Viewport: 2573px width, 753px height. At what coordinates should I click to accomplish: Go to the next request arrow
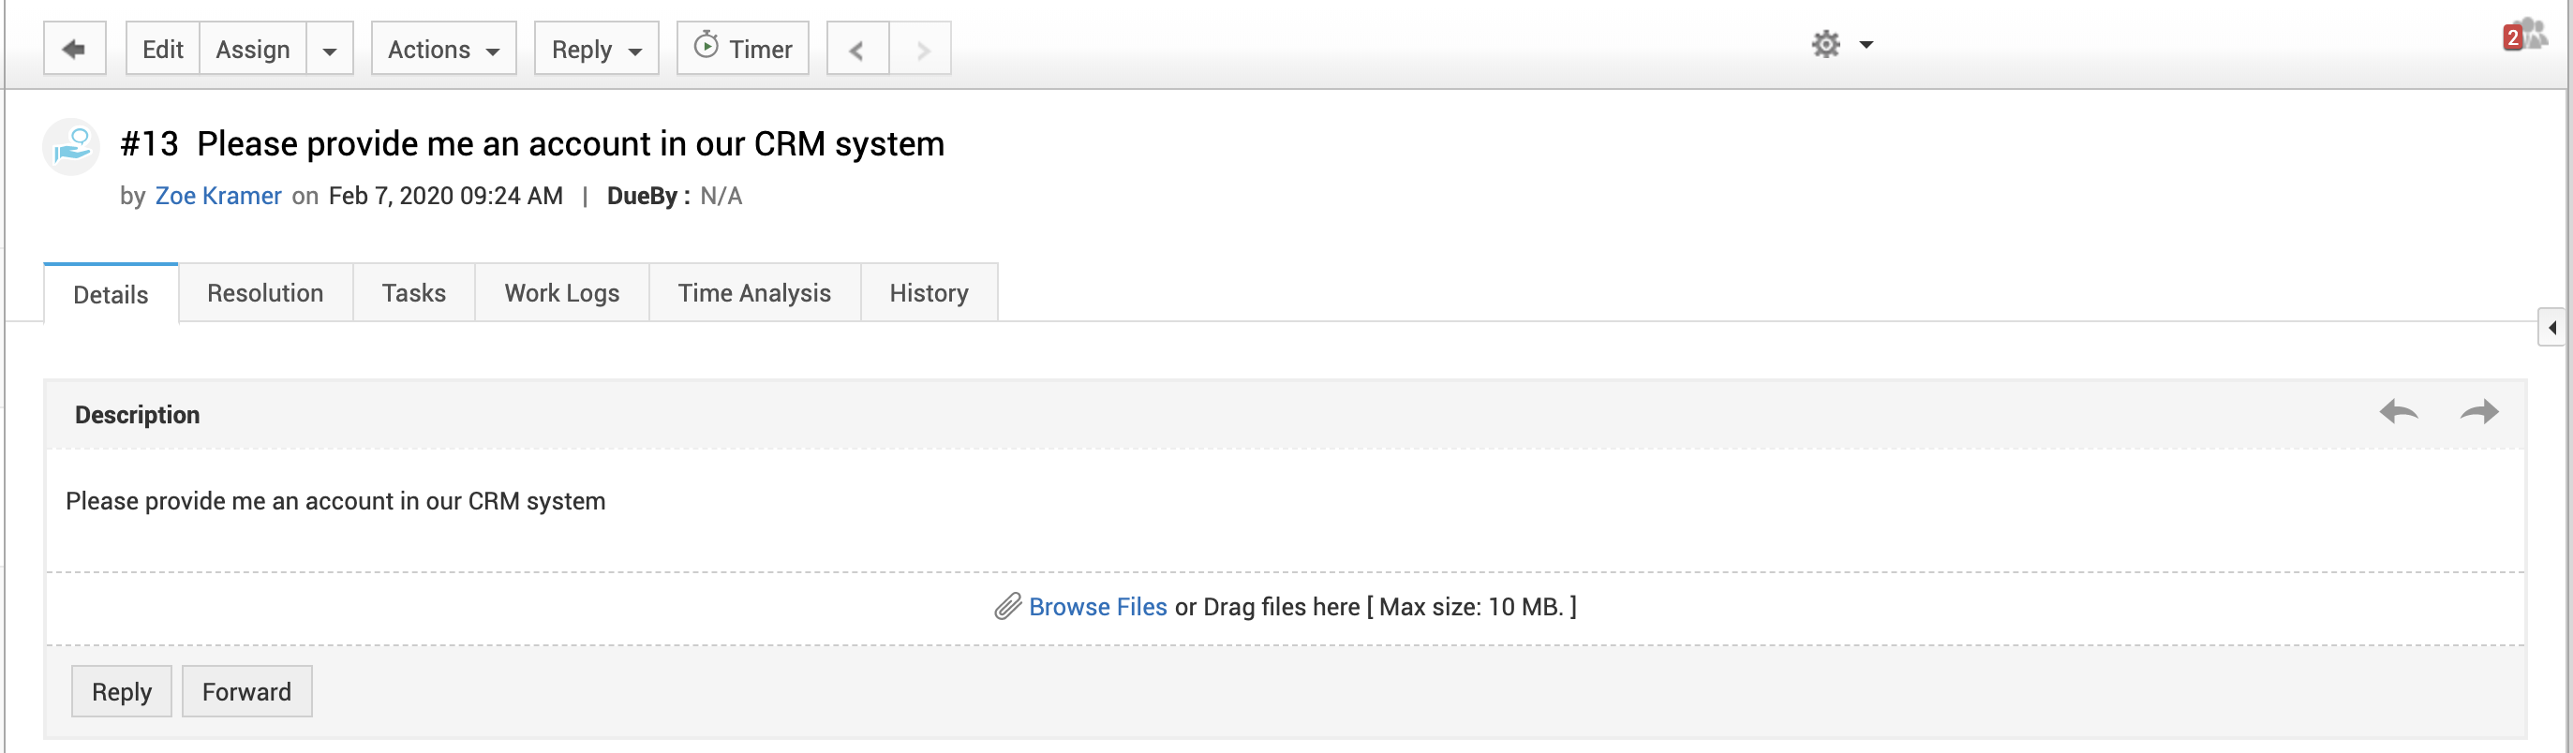[x=921, y=49]
